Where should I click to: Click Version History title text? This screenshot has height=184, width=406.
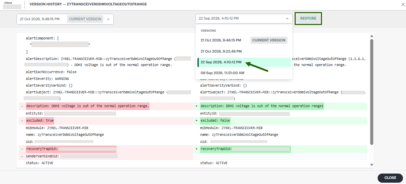tap(88, 4)
